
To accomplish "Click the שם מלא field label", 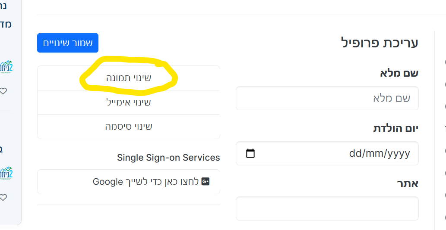I will click(399, 73).
